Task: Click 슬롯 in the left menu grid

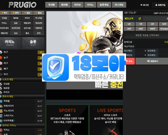Action: (x=16, y=23)
